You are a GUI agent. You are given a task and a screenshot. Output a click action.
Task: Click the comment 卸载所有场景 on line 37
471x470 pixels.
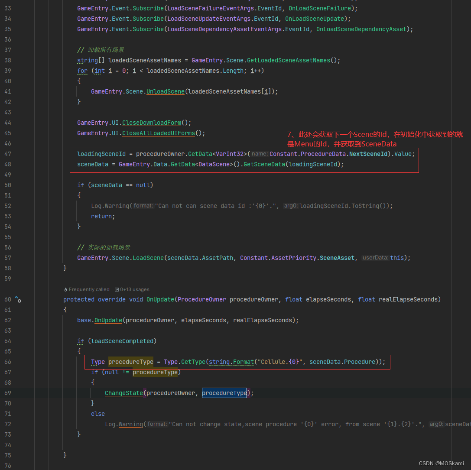(101, 50)
